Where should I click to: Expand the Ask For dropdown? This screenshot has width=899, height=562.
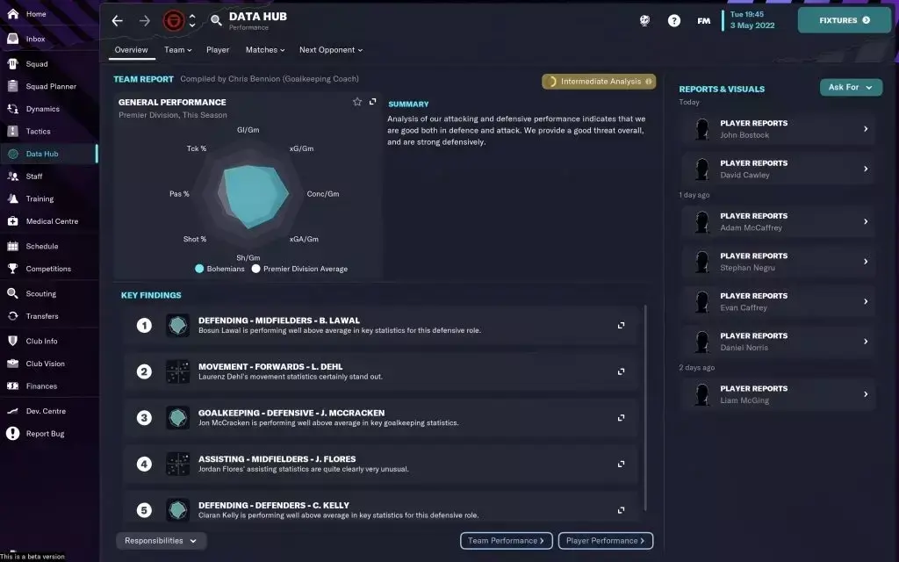(x=851, y=87)
